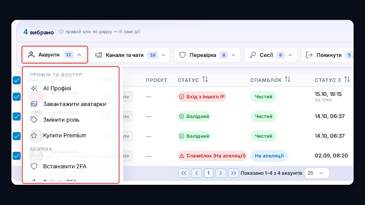Jump to the last page with double-right arrows
365x205 pixels.
pyautogui.click(x=234, y=173)
